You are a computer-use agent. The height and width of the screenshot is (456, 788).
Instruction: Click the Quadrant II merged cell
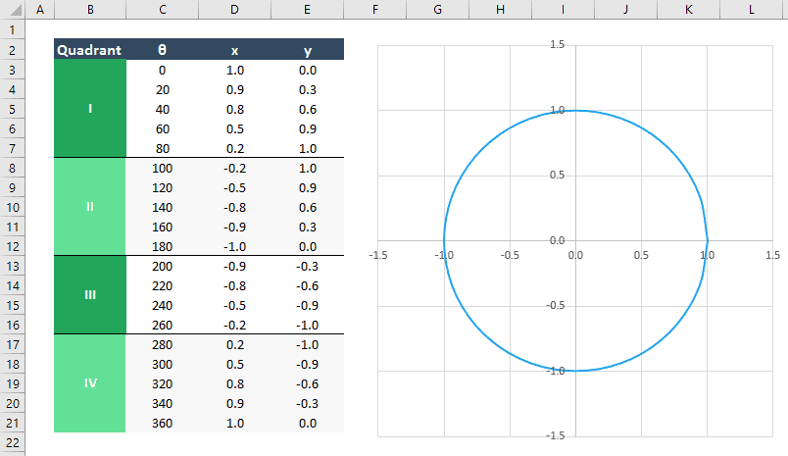pos(90,207)
